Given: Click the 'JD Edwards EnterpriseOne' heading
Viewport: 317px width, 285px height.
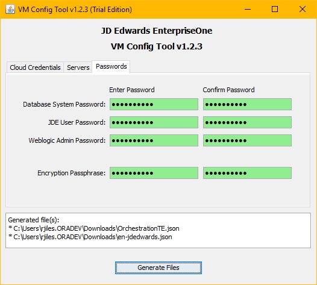Looking at the screenshot, I should 157,31.
